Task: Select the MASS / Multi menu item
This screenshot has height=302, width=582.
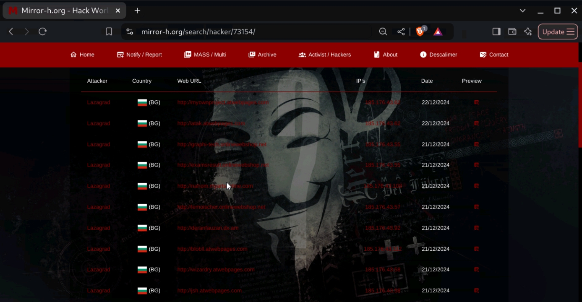Action: tap(205, 55)
